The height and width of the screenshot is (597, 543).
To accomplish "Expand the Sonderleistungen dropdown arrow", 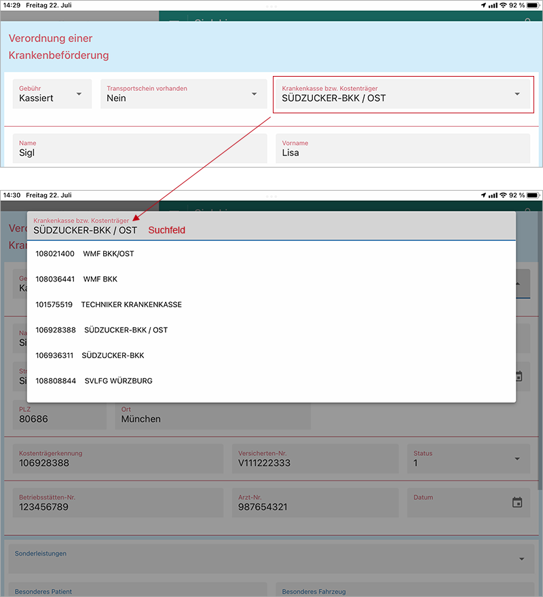I will [x=522, y=559].
